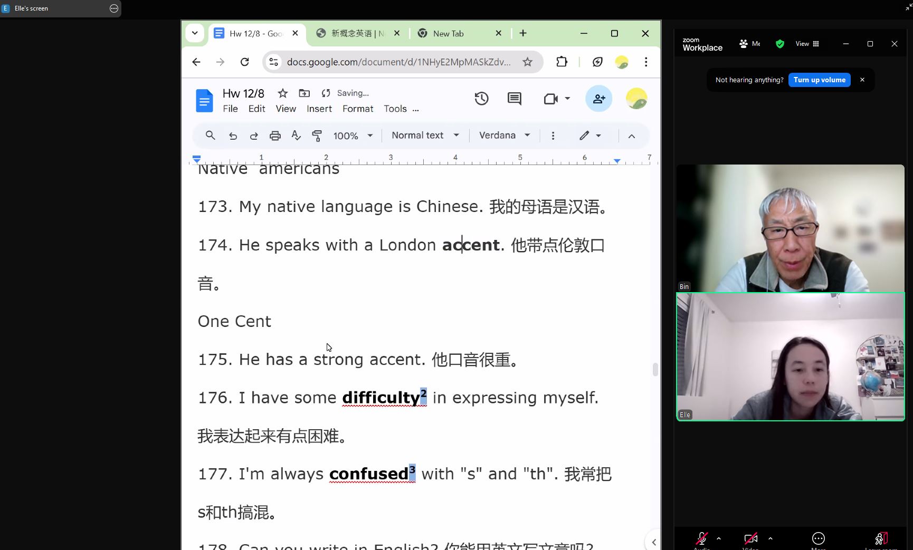Viewport: 913px width, 550px height.
Task: Expand the Chrome tab search dropdown
Action: tap(195, 33)
